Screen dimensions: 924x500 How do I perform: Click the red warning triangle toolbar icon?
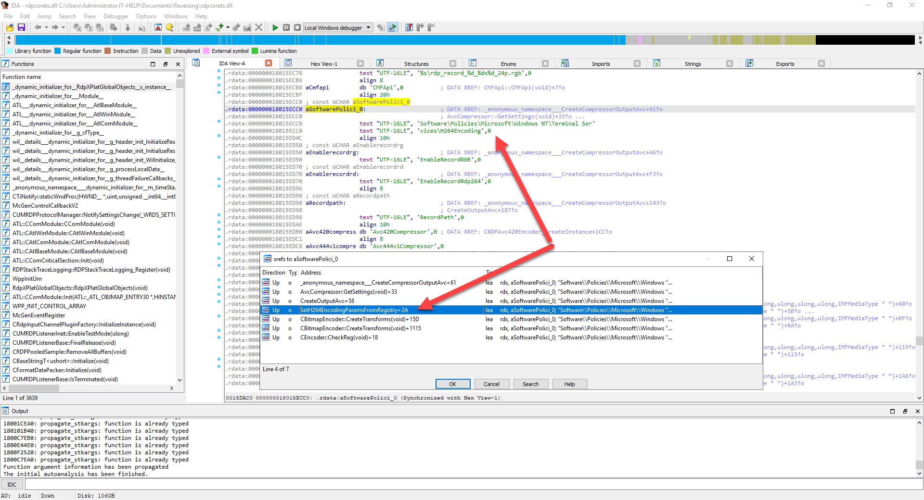point(158,27)
